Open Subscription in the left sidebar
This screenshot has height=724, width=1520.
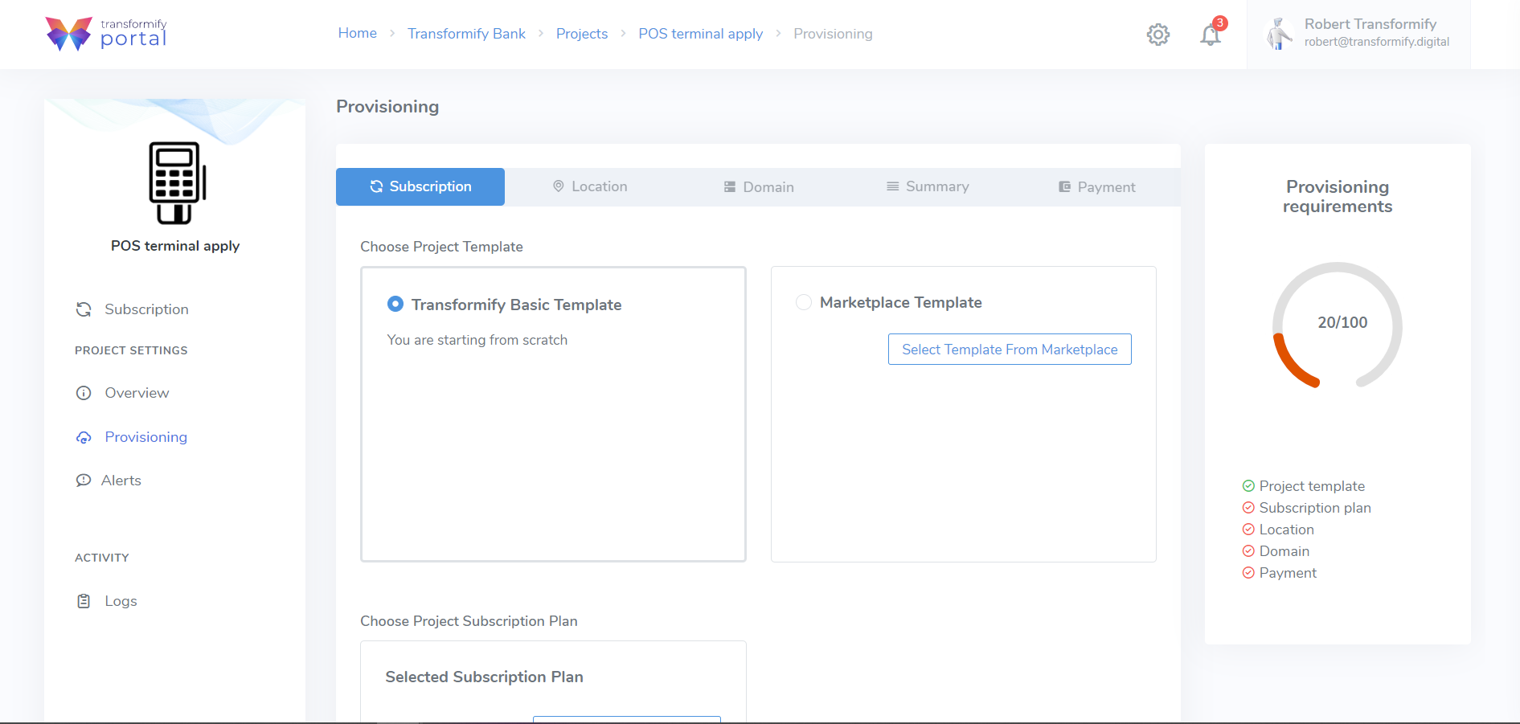[146, 309]
